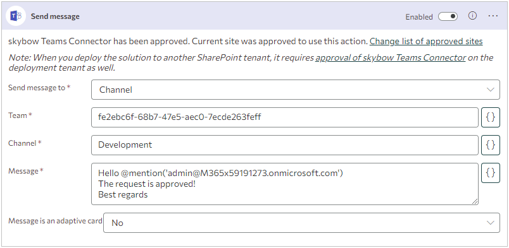Click into the Development channel field
Image resolution: width=509 pixels, height=248 pixels.
point(285,145)
